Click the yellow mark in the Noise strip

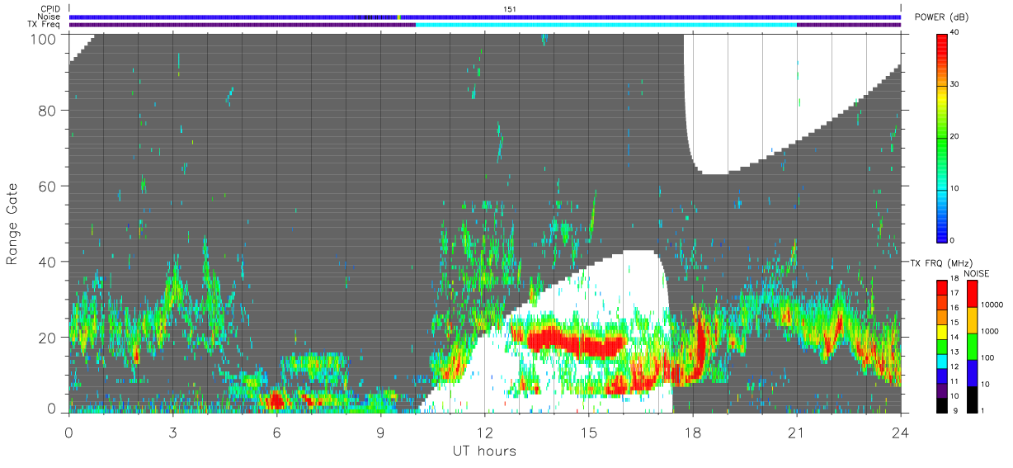(398, 17)
